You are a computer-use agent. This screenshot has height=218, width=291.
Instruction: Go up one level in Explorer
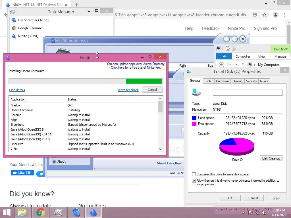243,64
